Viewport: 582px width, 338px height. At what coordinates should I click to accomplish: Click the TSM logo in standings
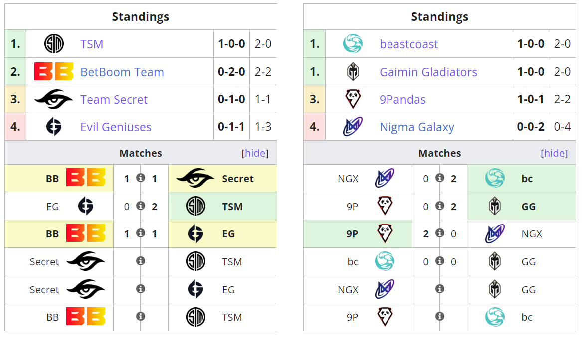(54, 44)
